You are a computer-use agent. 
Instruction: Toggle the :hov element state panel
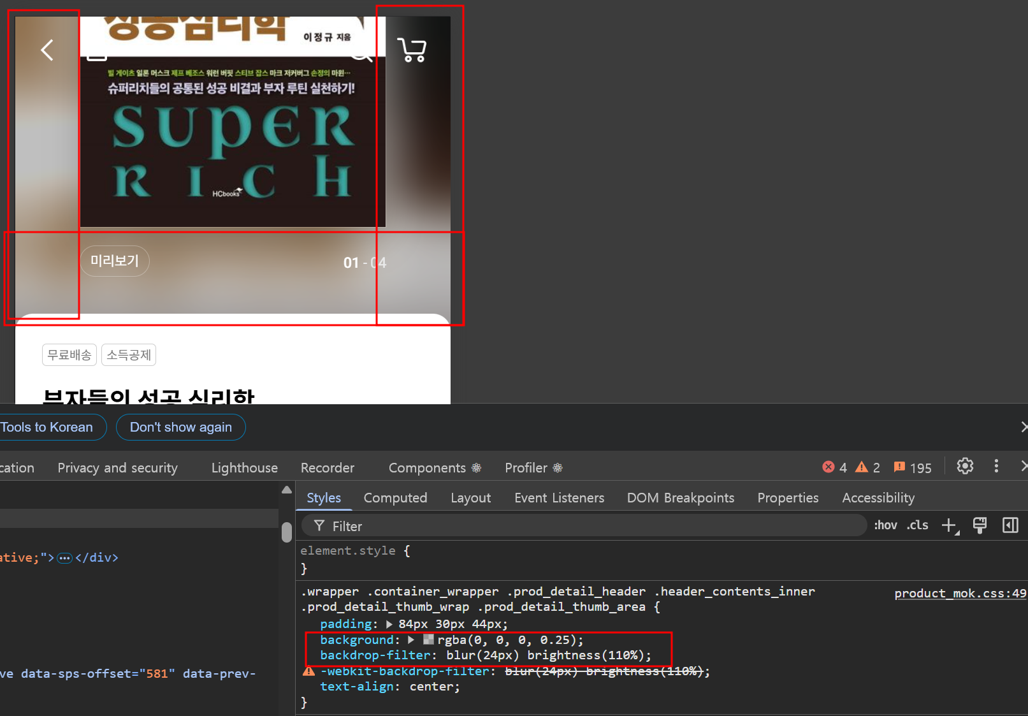pyautogui.click(x=885, y=525)
